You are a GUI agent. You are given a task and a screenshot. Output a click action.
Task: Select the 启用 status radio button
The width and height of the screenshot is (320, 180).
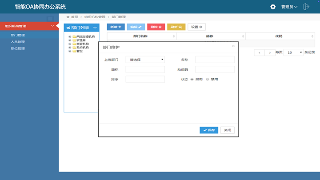192,79
